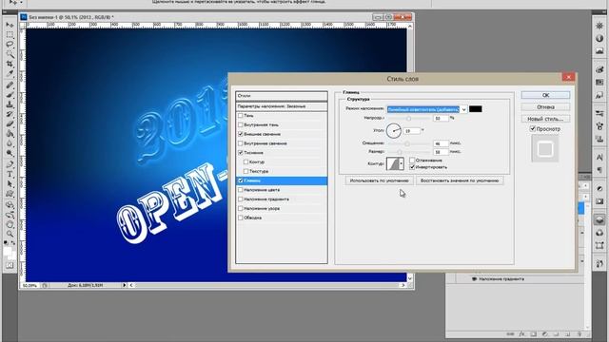Image resolution: width=609 pixels, height=342 pixels.
Task: Click the contour curve thumbnail
Action: coord(392,163)
